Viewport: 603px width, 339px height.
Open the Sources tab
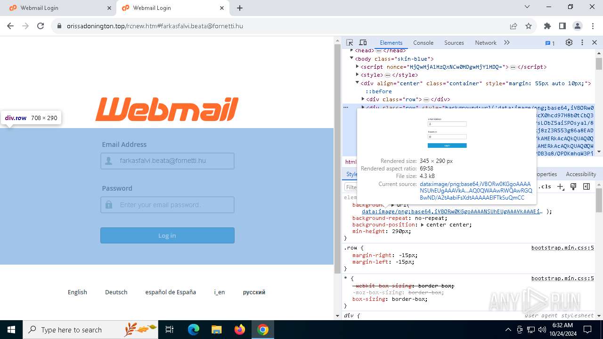coord(454,43)
